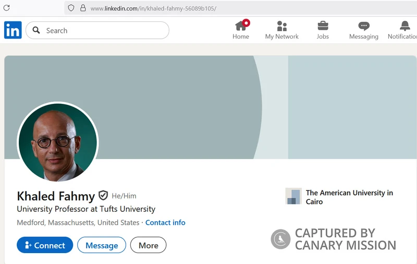
Task: Reload the page with the browser refresh icon
Action: pos(7,8)
